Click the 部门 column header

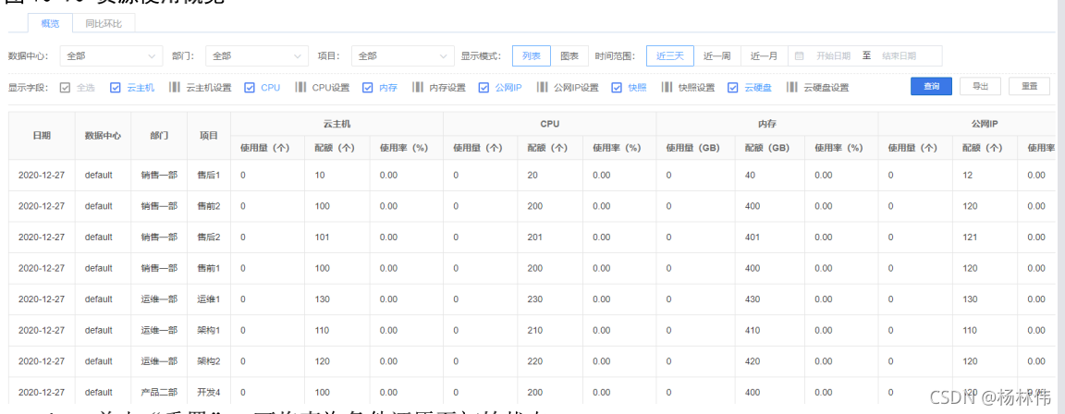tap(160, 136)
